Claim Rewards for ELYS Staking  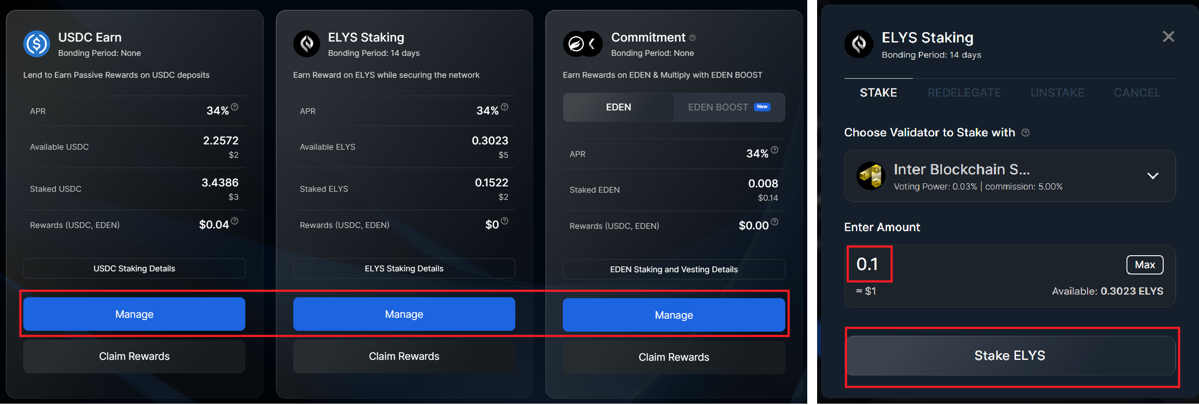point(404,357)
